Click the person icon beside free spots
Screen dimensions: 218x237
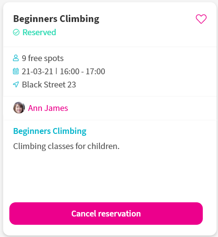(16, 58)
